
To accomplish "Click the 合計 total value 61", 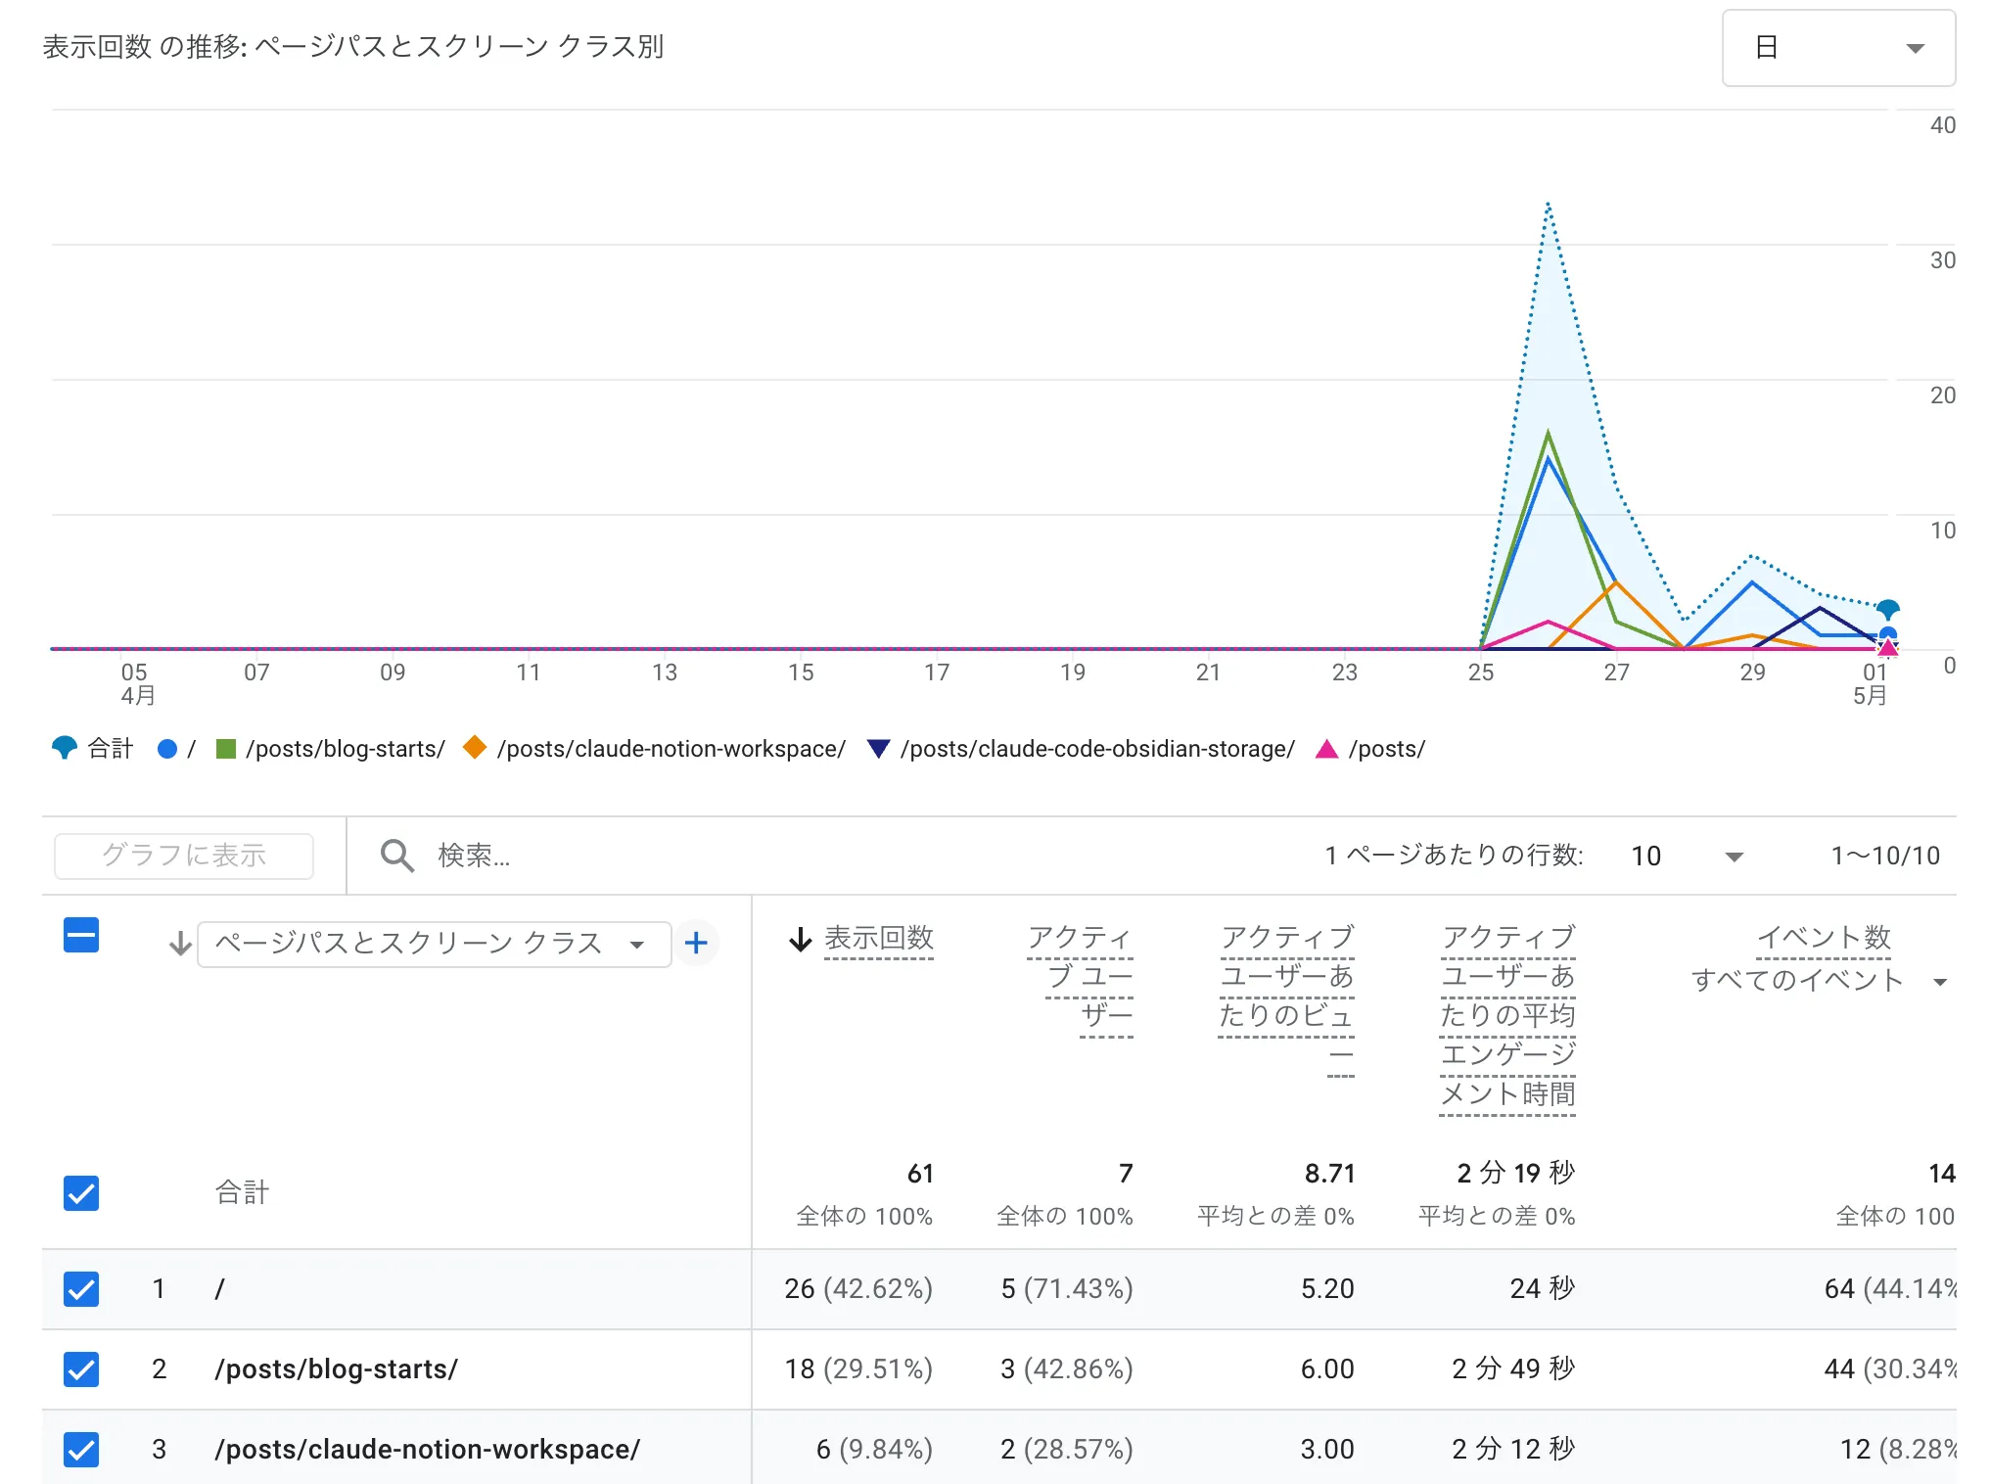I will pyautogui.click(x=920, y=1174).
